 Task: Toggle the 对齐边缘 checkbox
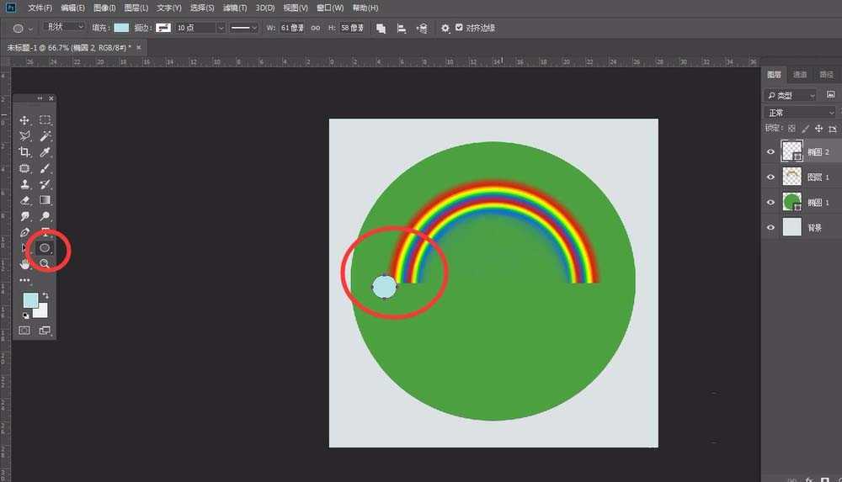459,28
